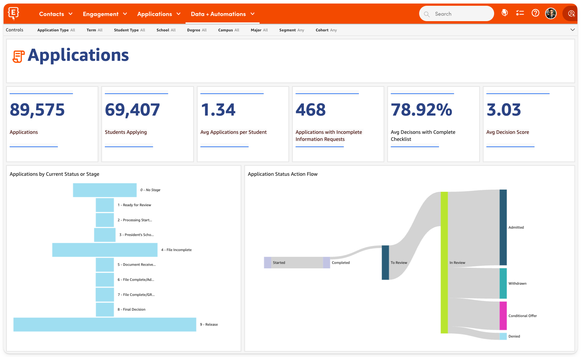Click inside the Search field
The image size is (581, 357).
pos(461,14)
